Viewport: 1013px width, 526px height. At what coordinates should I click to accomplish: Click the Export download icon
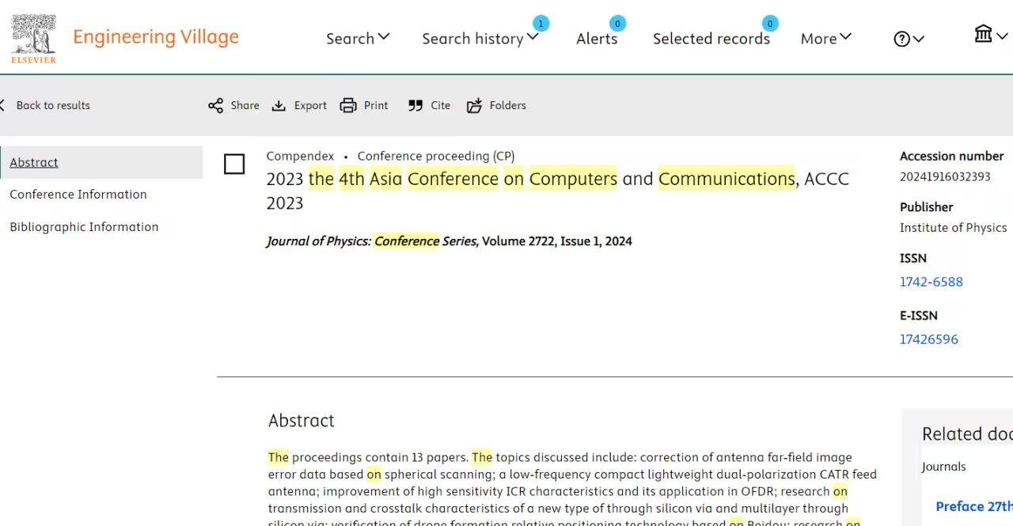[x=279, y=105]
